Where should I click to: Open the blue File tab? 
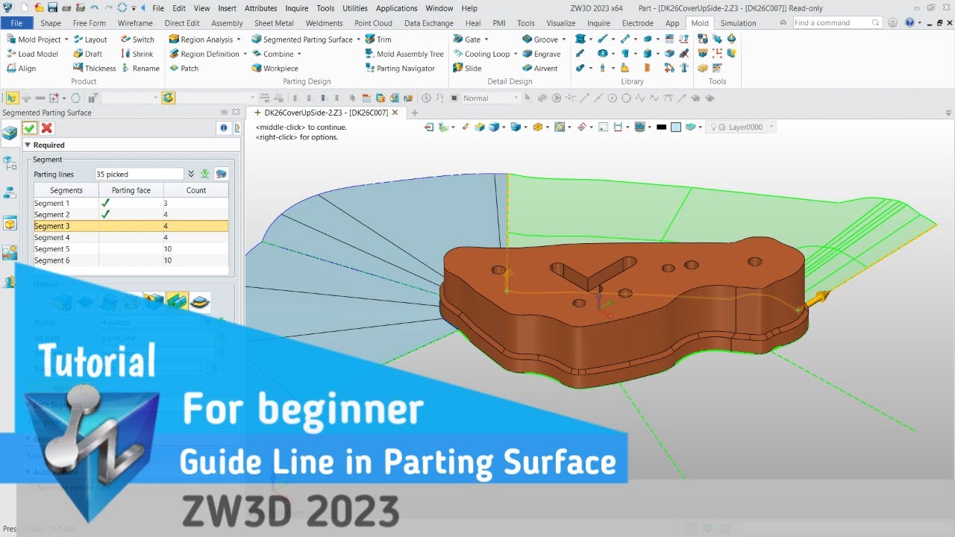pos(16,23)
